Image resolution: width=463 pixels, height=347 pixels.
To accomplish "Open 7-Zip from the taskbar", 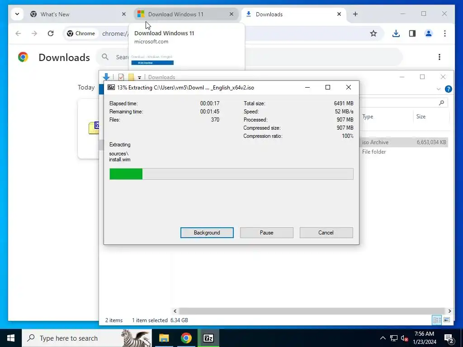I will tap(208, 338).
